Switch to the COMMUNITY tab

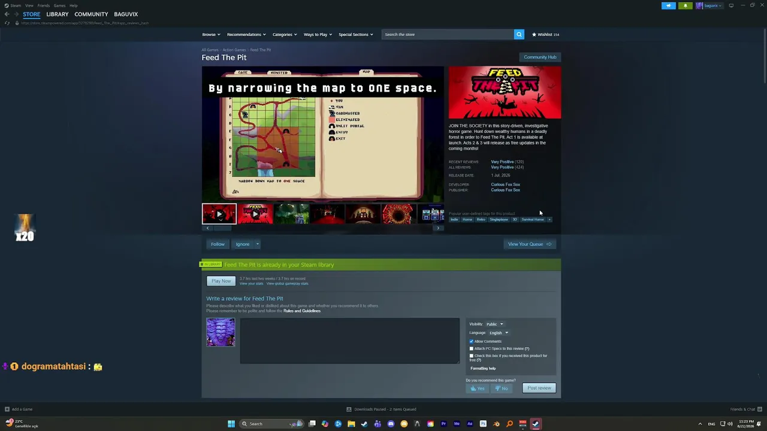[x=91, y=14]
